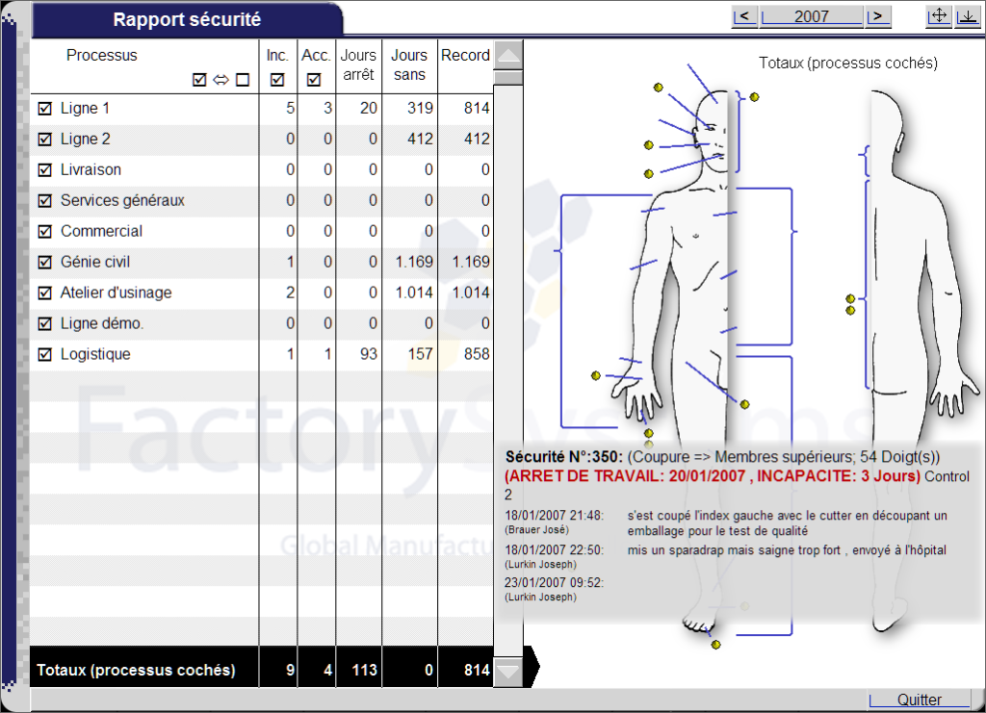Uncheck the Ligne démo. process

point(44,324)
